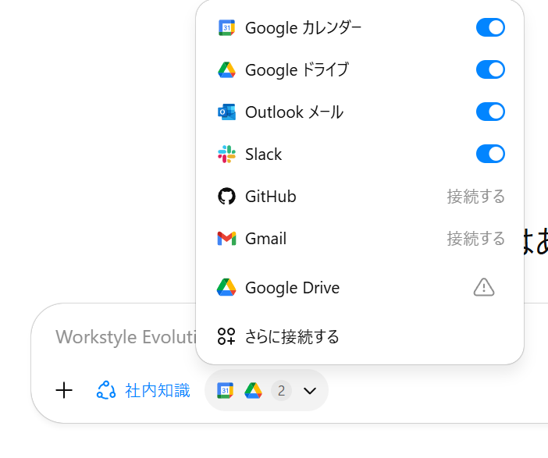Select the Google Drive label
Screen dimensions: 548x458
coord(293,288)
